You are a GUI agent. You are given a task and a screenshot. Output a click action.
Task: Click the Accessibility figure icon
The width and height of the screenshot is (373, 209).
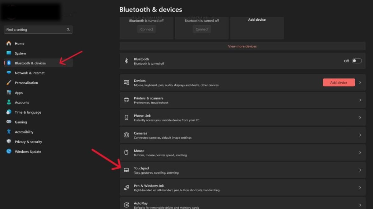tap(9, 132)
